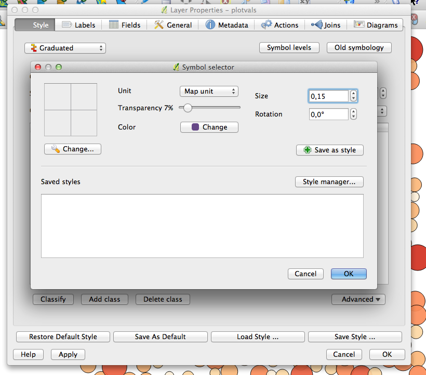The height and width of the screenshot is (375, 426).
Task: Click the label icon on the Labels tab
Action: [66, 24]
